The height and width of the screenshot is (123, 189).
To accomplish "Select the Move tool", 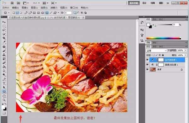I will 4,22.
